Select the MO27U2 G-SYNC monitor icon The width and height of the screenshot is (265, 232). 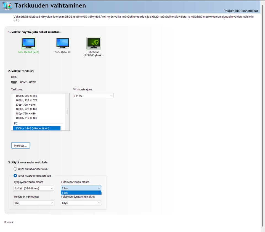click(94, 43)
